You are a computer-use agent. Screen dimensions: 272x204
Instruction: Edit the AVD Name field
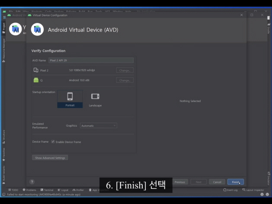[91, 61]
